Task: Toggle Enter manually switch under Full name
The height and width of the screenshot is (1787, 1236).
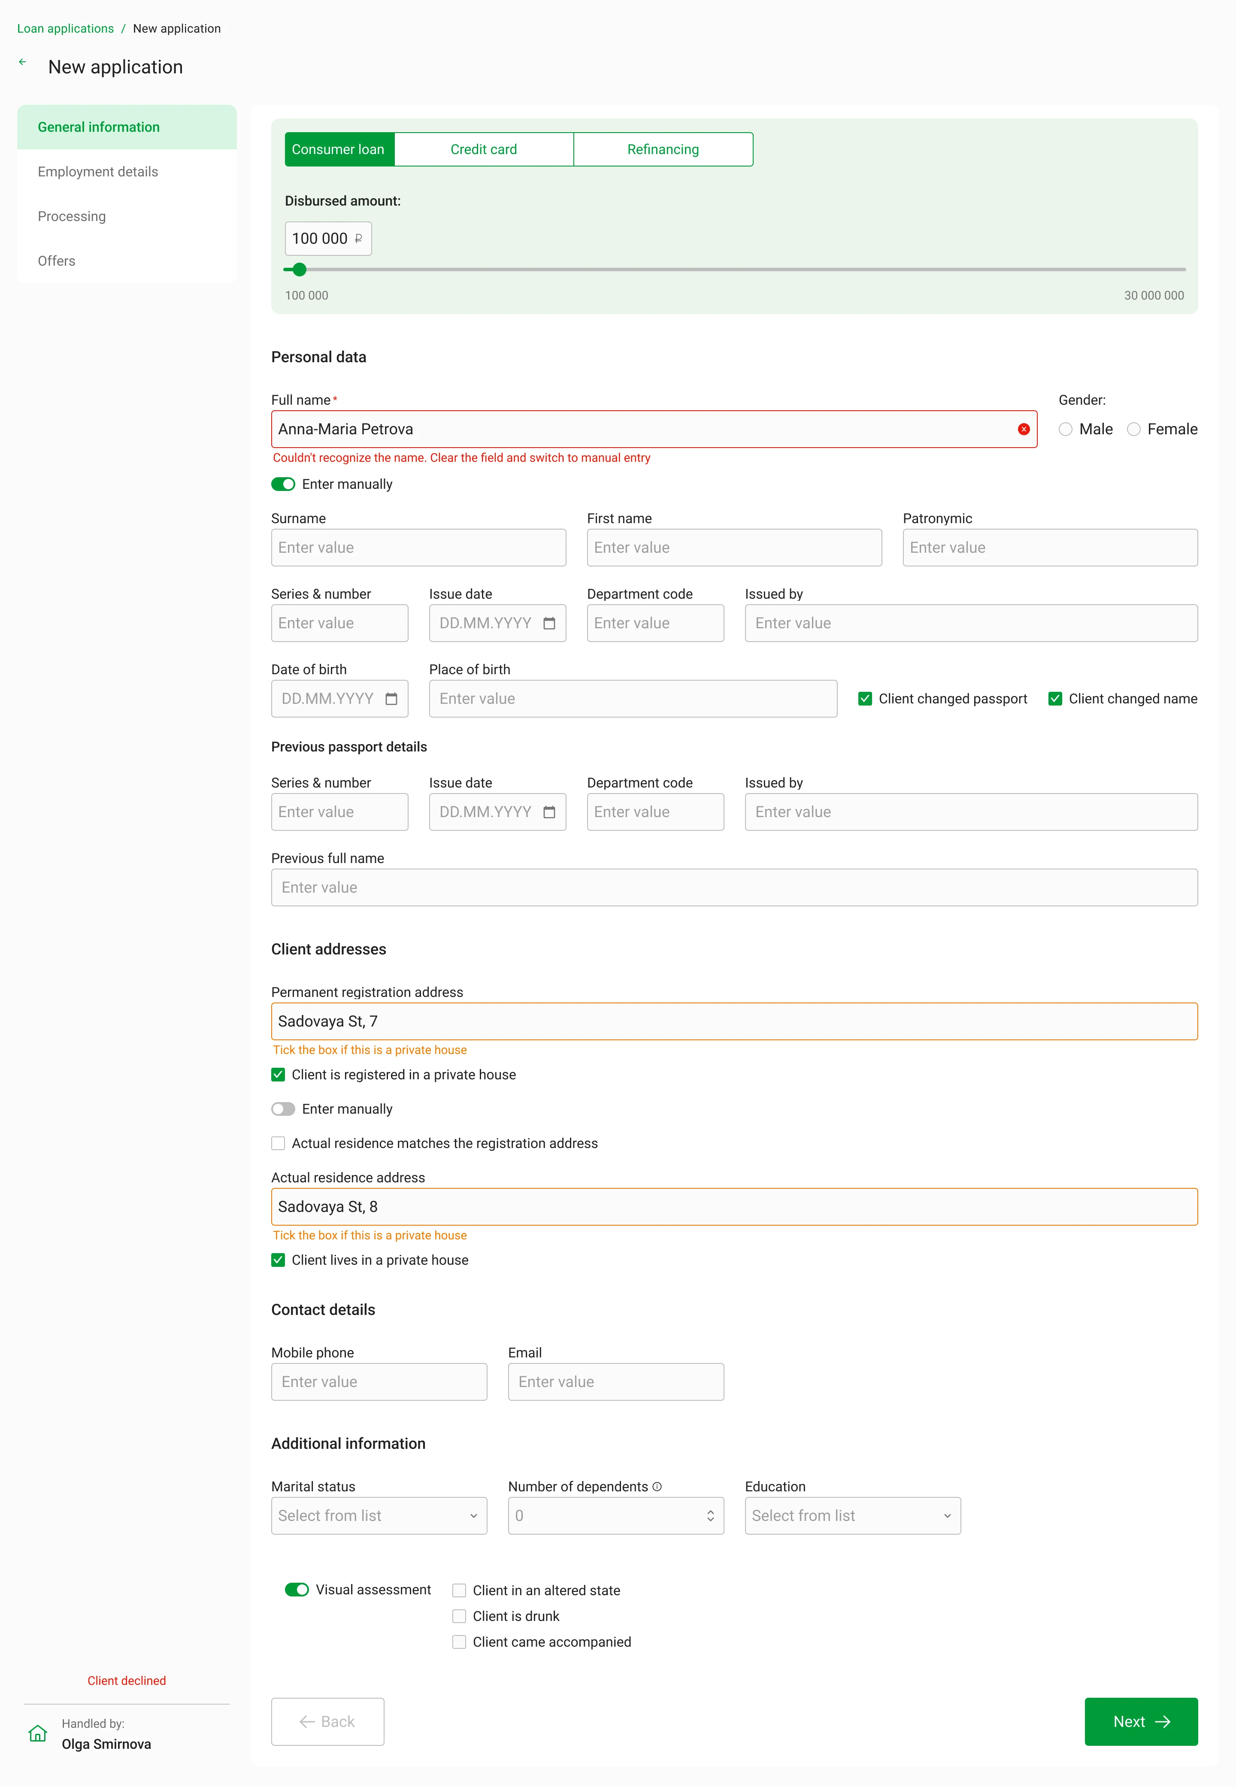Action: 283,484
